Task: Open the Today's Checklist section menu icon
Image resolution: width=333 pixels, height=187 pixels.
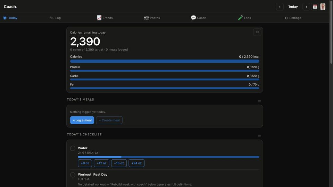Action: 259,136
